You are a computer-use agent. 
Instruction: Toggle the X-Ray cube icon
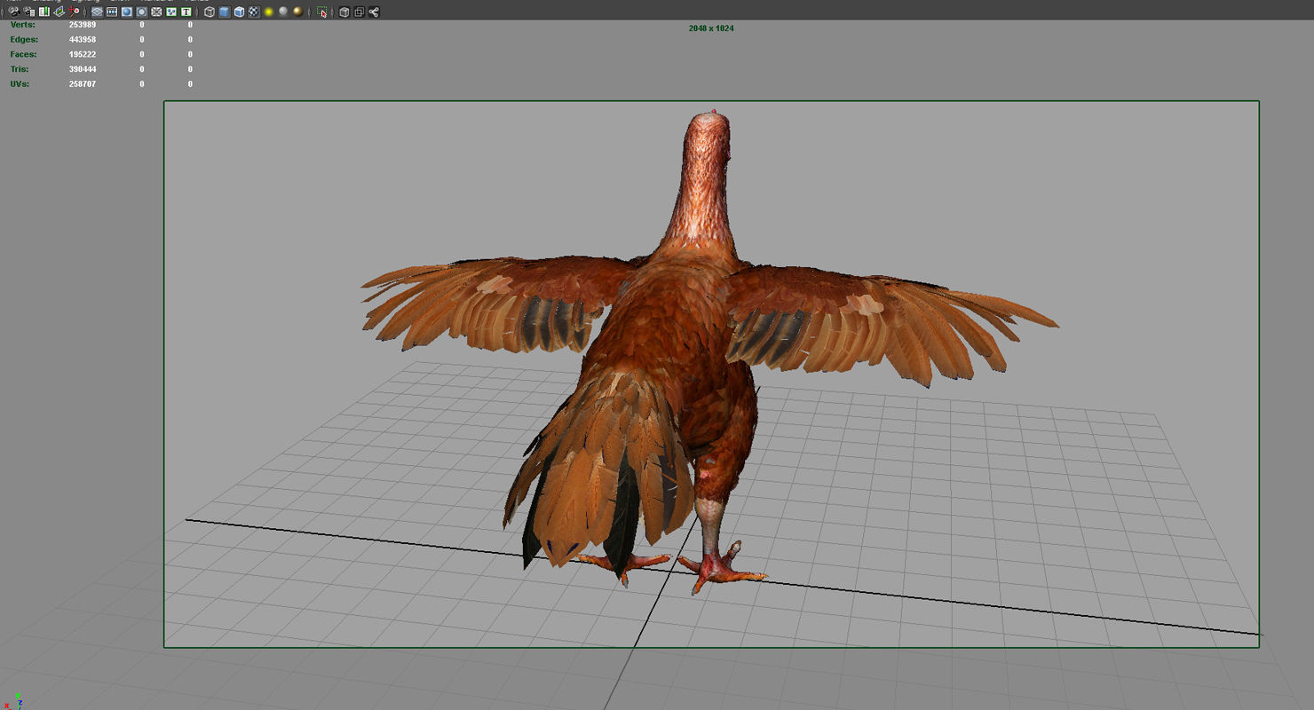(344, 12)
